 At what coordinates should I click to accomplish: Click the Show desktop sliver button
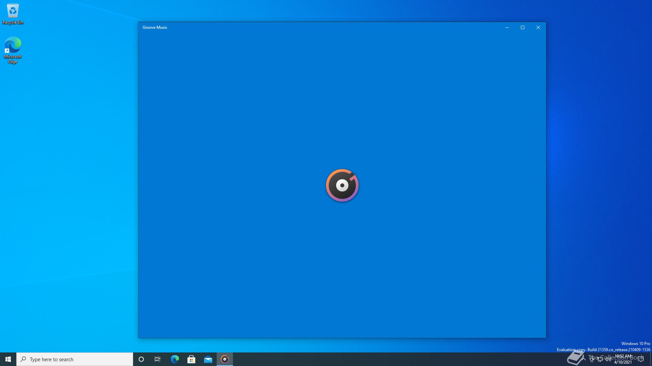pos(651,359)
